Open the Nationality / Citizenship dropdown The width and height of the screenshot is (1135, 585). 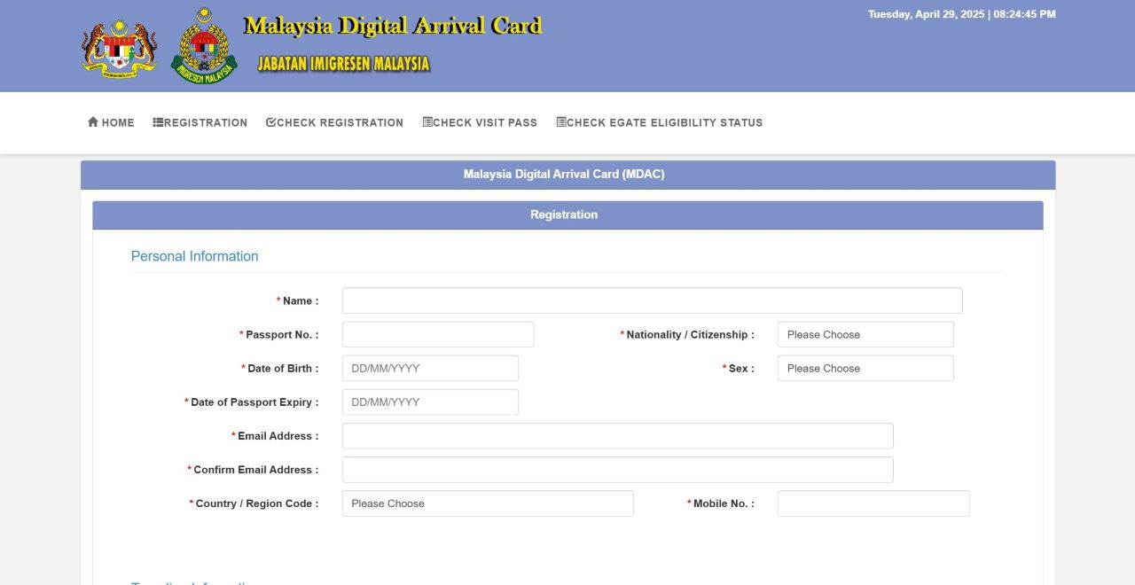(x=865, y=334)
